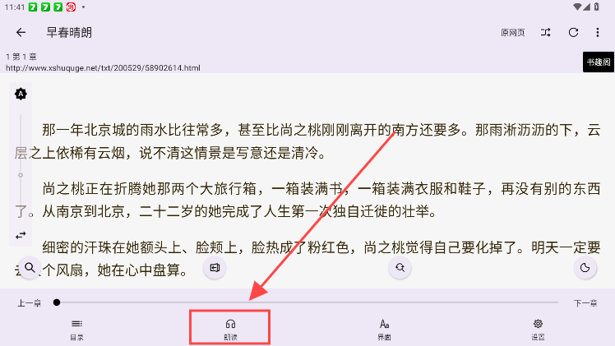The image size is (615, 346).
Task: Open the 界面 interface settings
Action: pyautogui.click(x=384, y=329)
